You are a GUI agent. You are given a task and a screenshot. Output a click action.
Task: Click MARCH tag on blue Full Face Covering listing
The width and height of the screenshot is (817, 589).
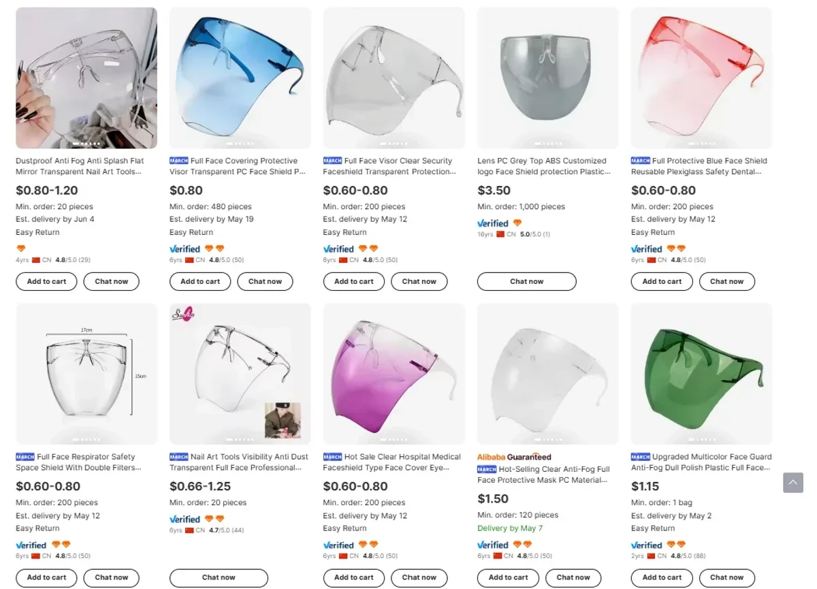pyautogui.click(x=178, y=161)
